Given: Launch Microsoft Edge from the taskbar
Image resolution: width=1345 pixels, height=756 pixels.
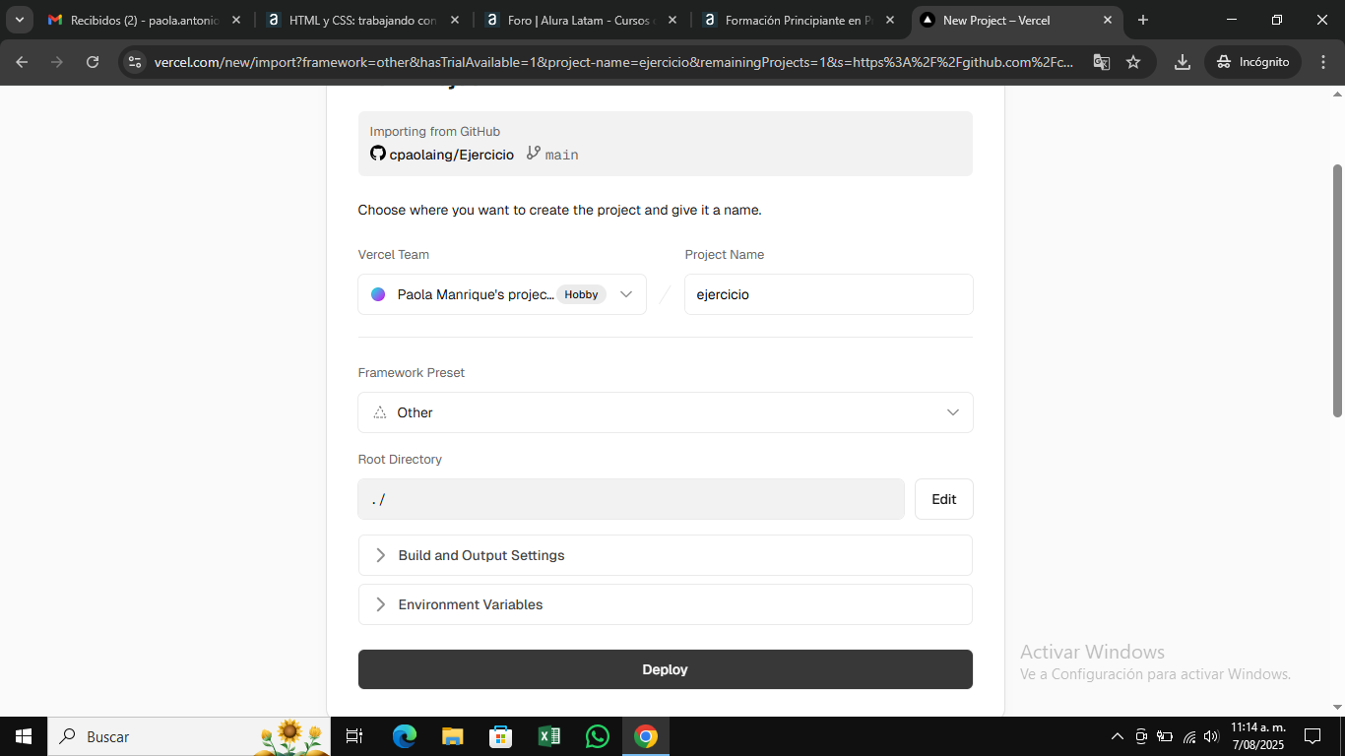Looking at the screenshot, I should [404, 736].
